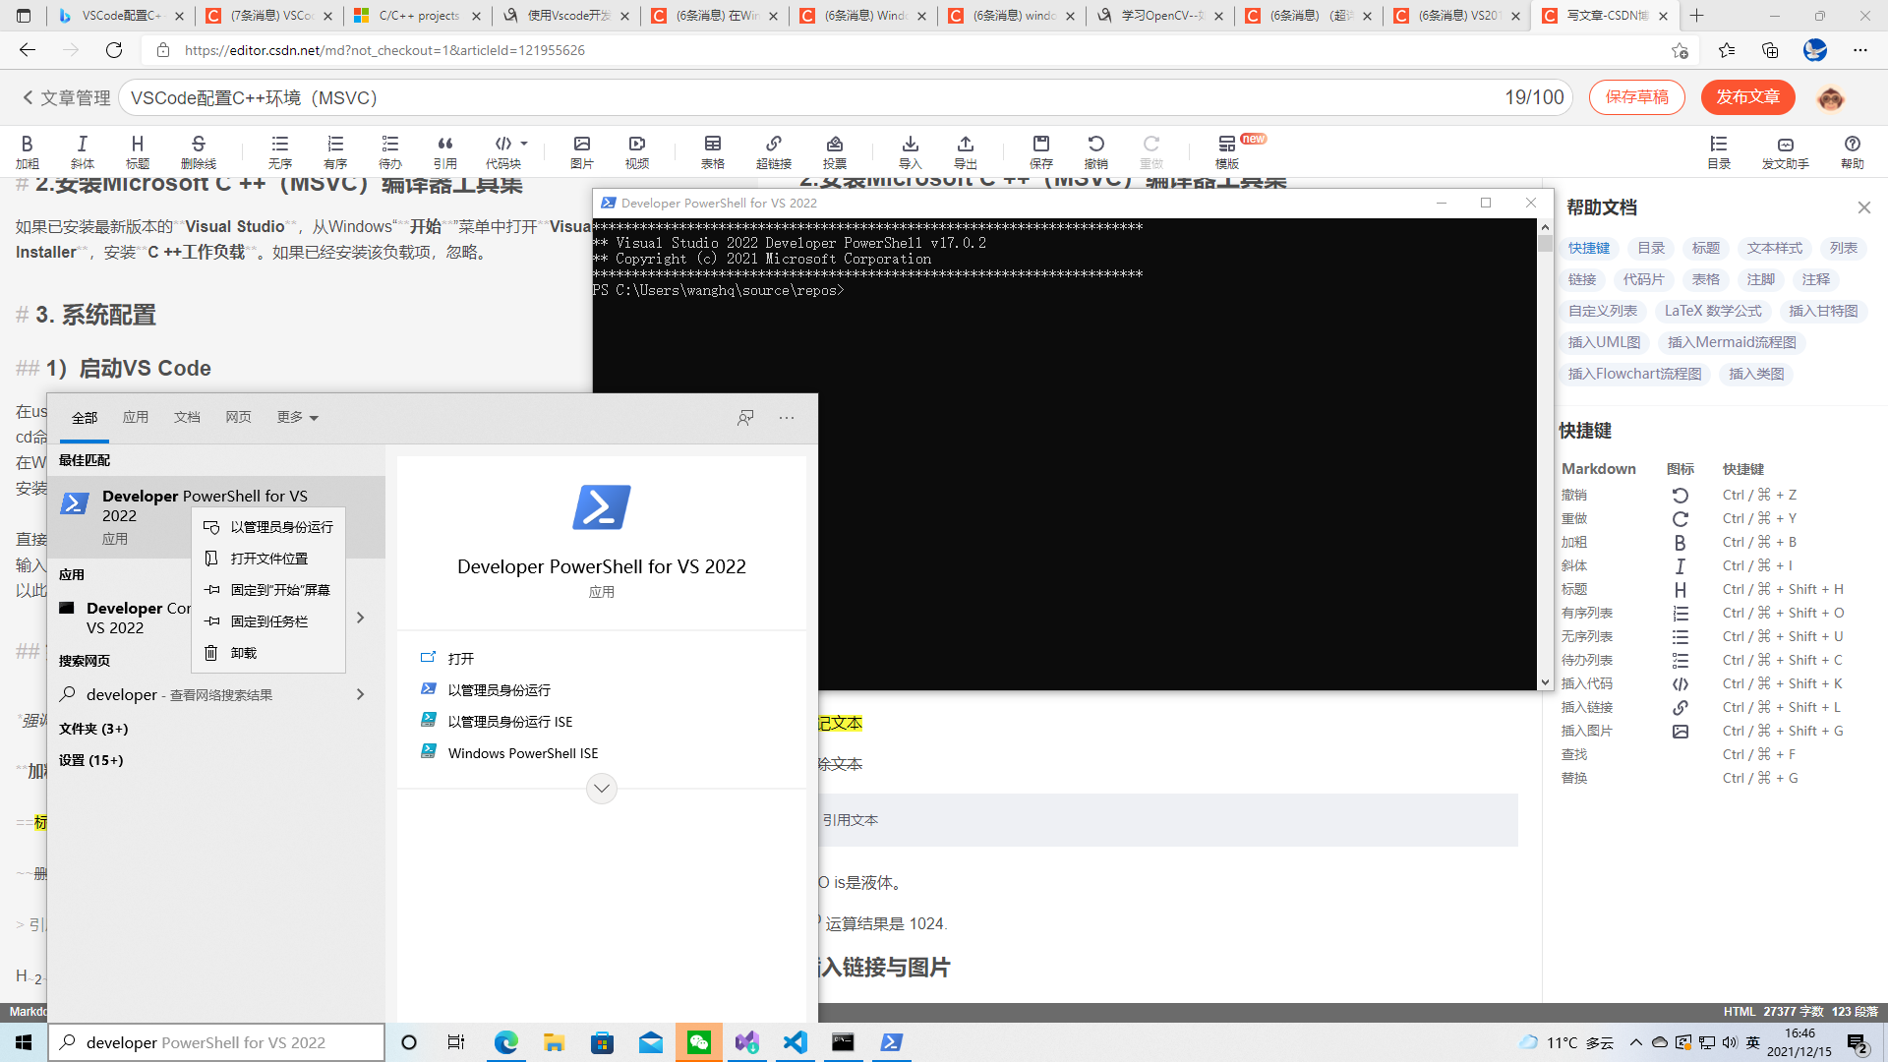This screenshot has width=1888, height=1062.
Task: Open the 插入甘特图 help tag
Action: point(1823,311)
